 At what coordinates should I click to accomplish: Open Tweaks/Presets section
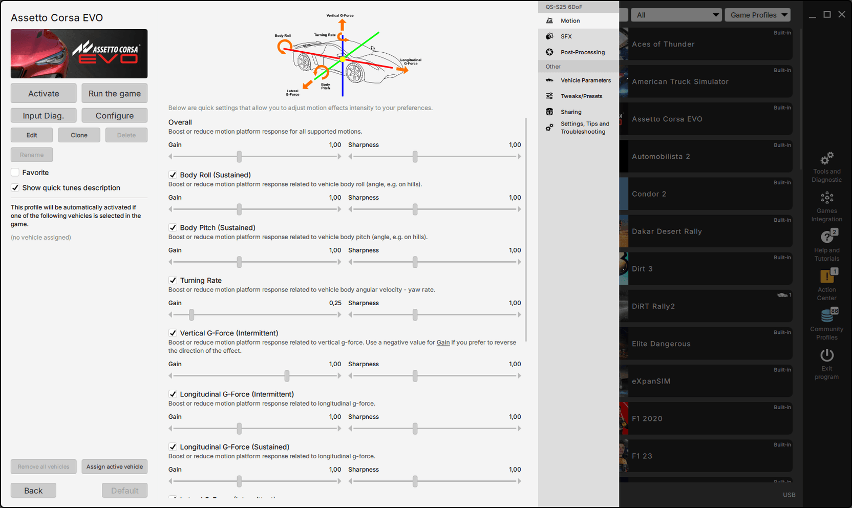tap(579, 96)
